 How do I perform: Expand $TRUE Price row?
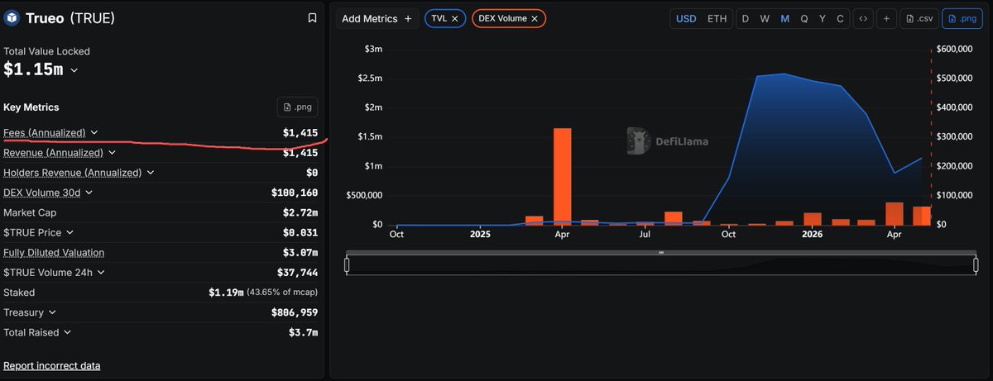70,233
